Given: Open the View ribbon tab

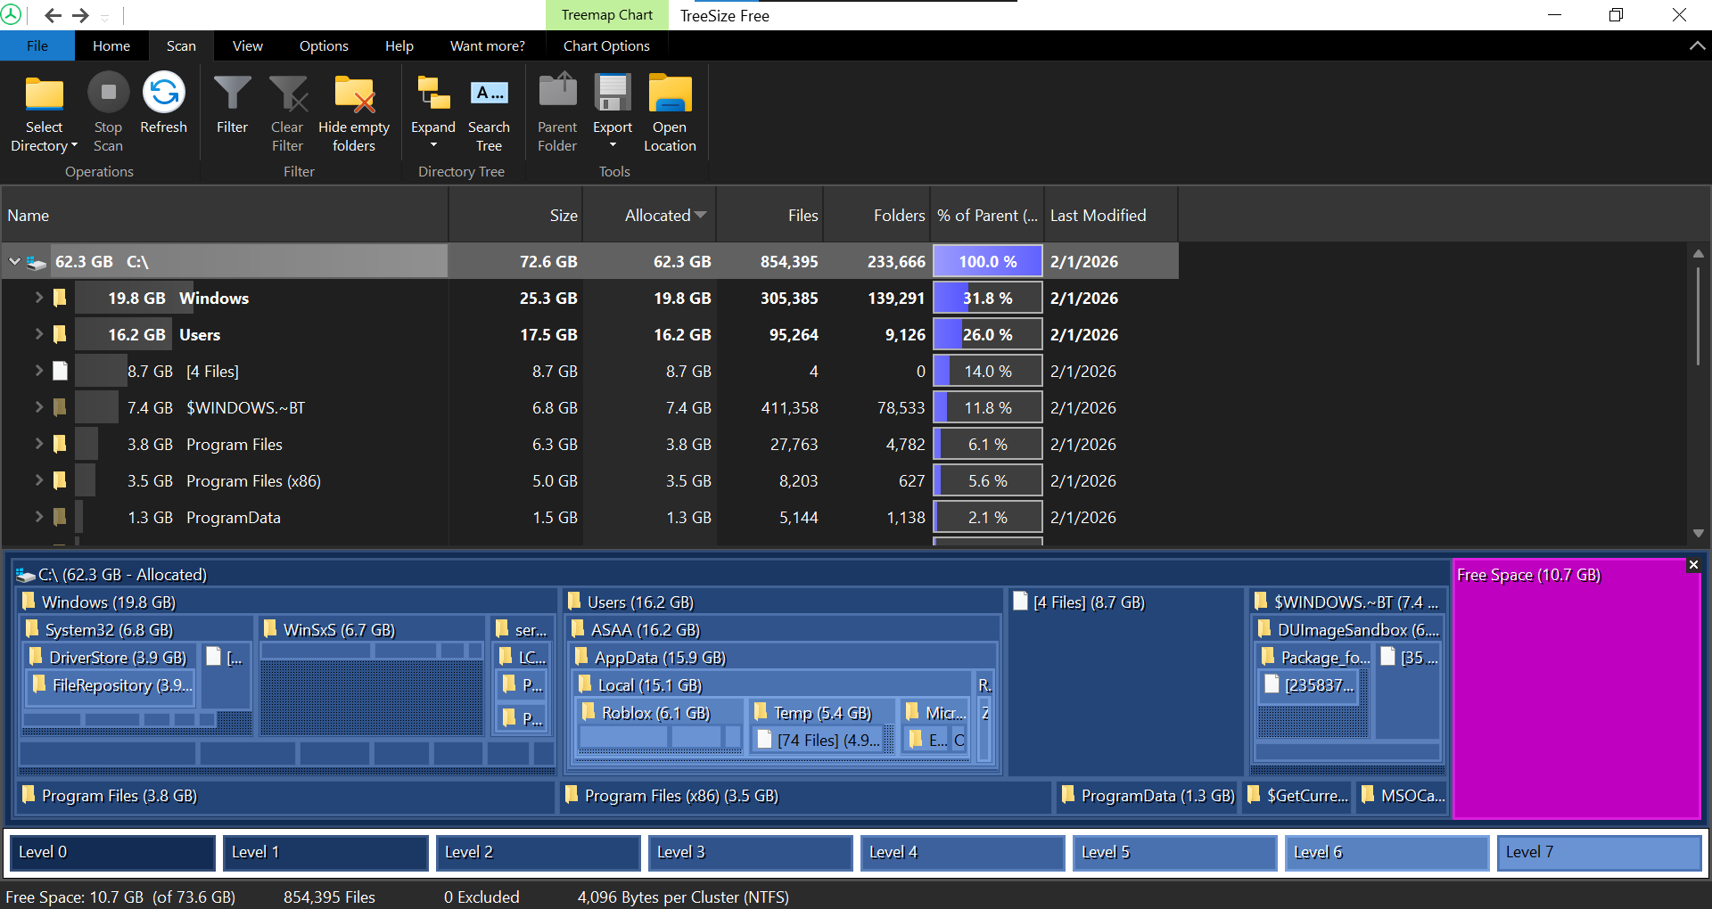Looking at the screenshot, I should [248, 46].
